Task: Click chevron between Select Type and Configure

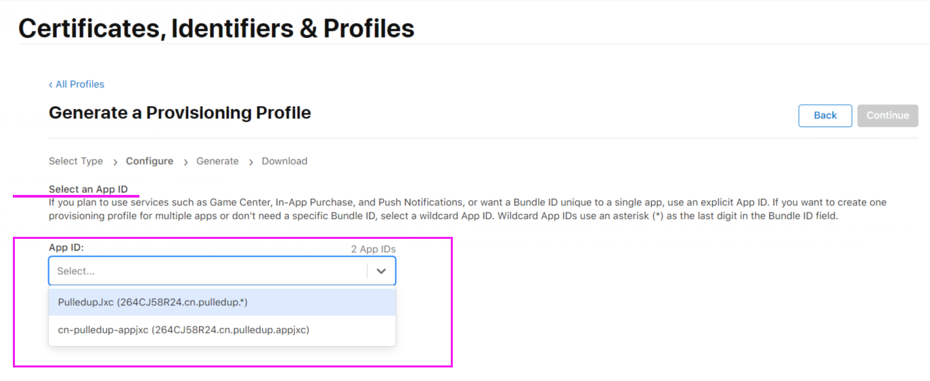Action: [115, 162]
